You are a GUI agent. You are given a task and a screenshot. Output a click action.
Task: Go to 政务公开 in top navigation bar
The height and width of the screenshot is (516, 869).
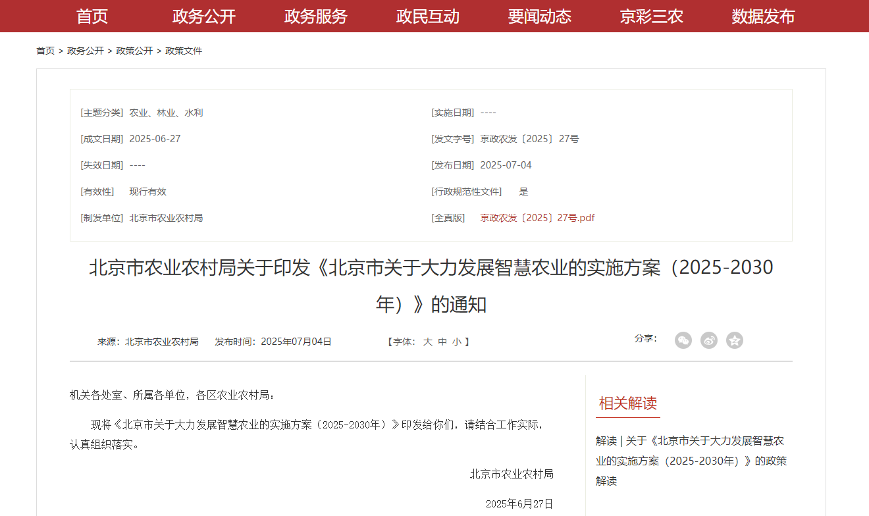[x=204, y=16]
